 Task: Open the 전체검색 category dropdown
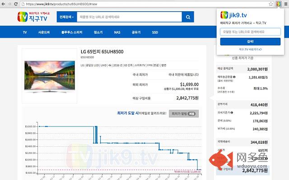click(x=67, y=17)
